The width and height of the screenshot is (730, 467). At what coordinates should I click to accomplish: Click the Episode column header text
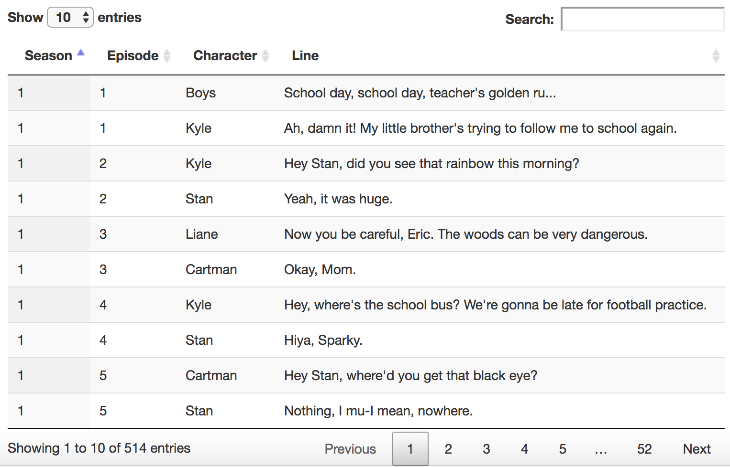[133, 56]
